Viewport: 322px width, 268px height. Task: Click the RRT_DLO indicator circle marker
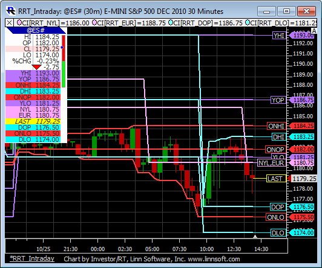pos(248,22)
